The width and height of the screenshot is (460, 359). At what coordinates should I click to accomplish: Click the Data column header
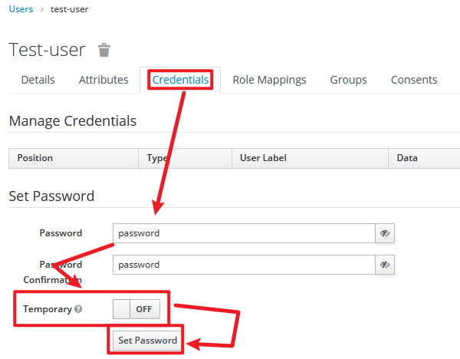click(424, 158)
